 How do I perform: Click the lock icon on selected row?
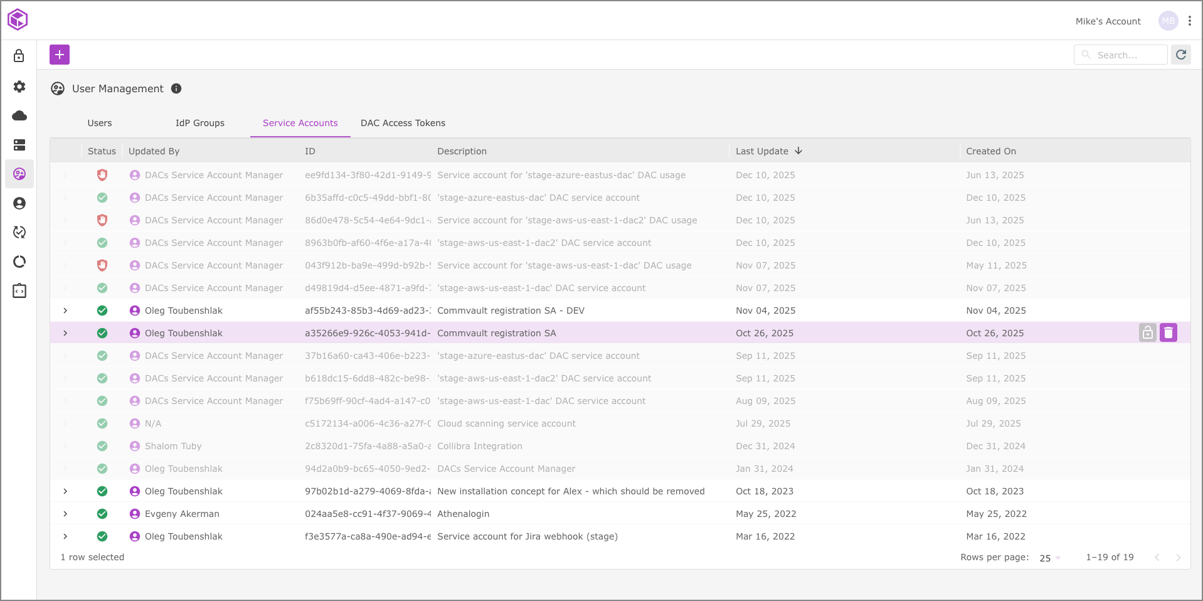coord(1147,332)
